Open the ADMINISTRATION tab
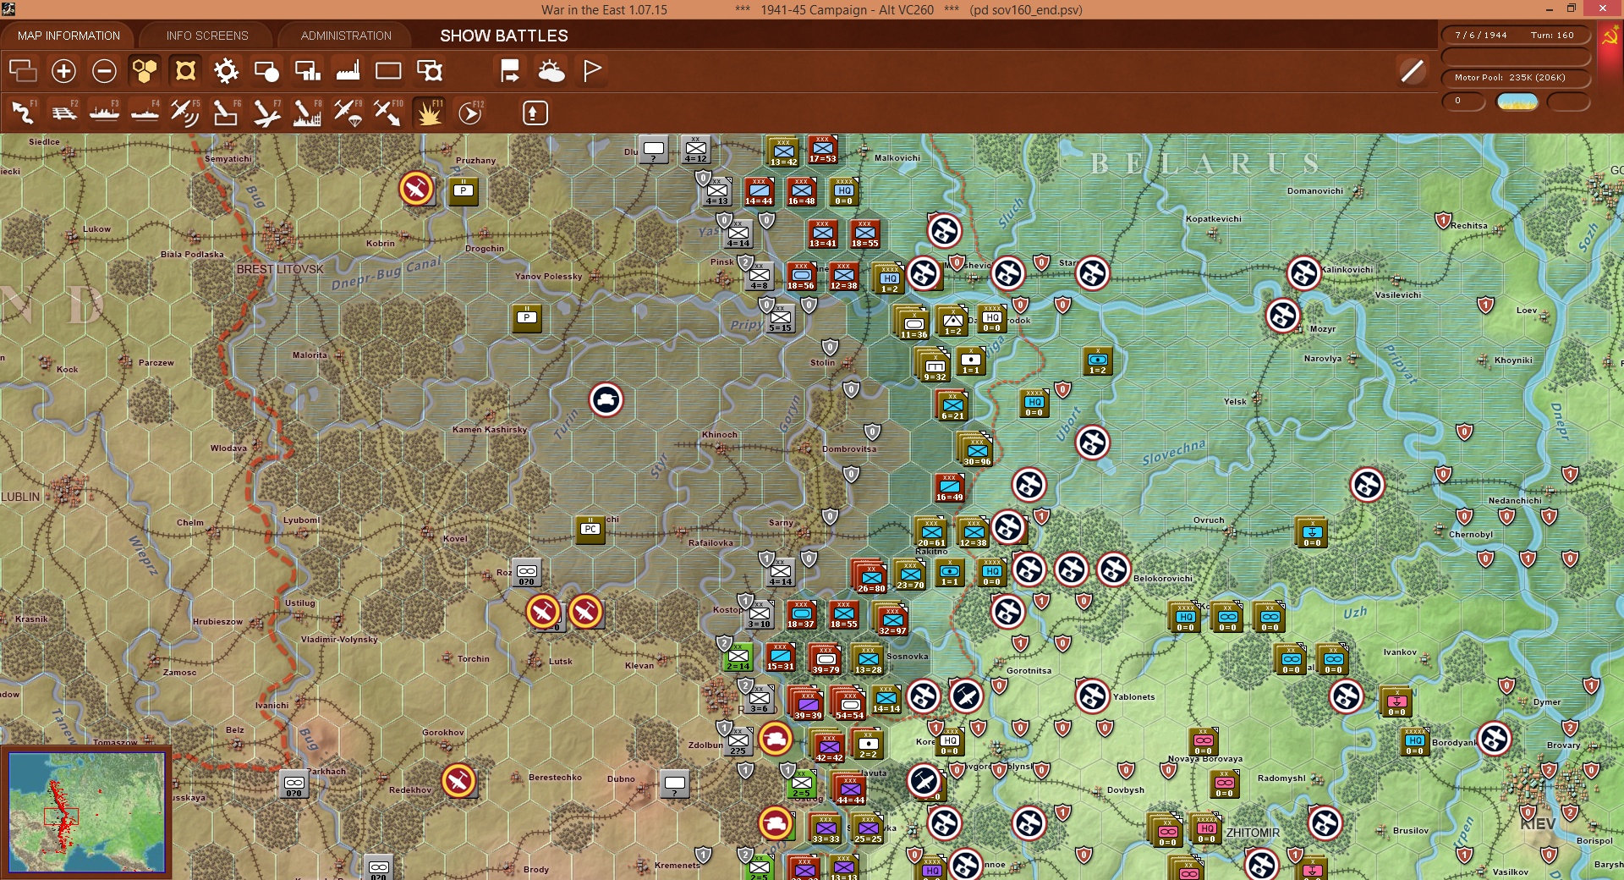1624x880 pixels. click(x=346, y=36)
